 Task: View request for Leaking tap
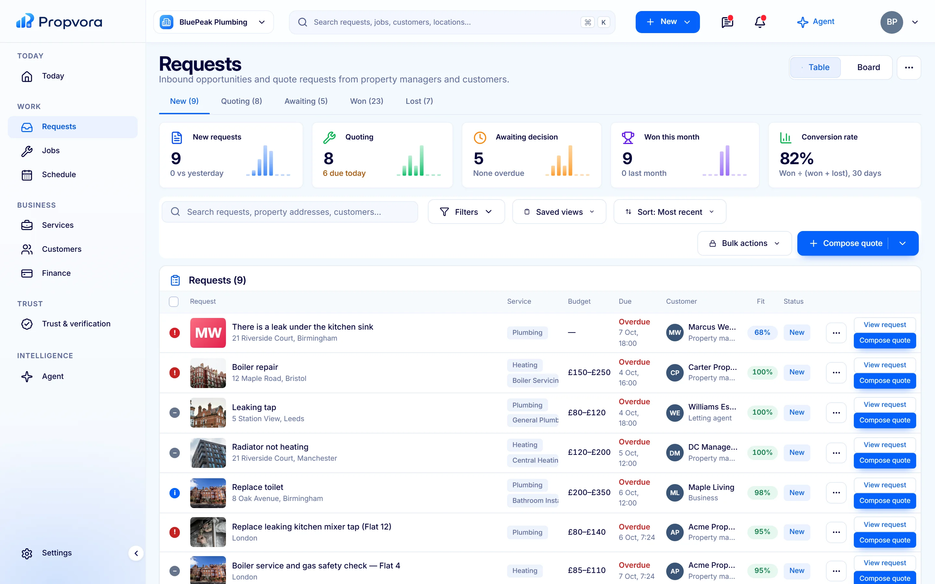tap(885, 404)
